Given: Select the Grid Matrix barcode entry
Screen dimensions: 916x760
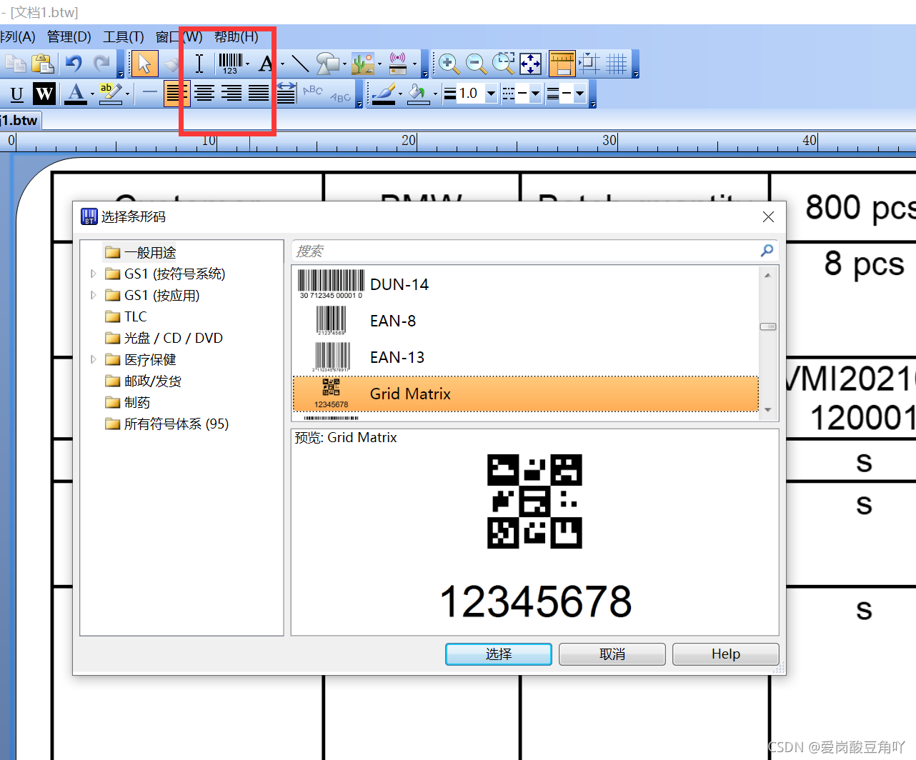Looking at the screenshot, I should [525, 394].
